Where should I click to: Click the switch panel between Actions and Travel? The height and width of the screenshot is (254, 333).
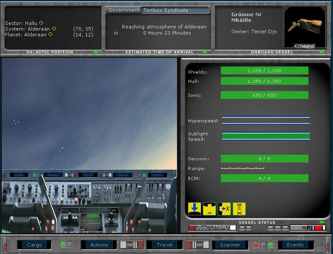(x=132, y=245)
